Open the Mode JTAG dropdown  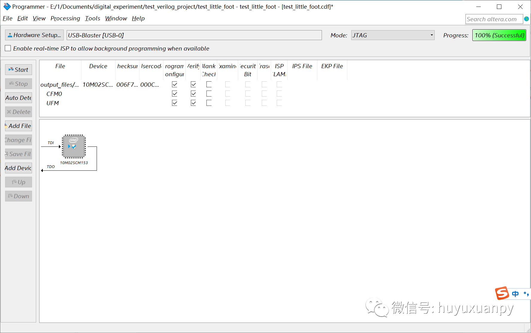[x=392, y=35]
